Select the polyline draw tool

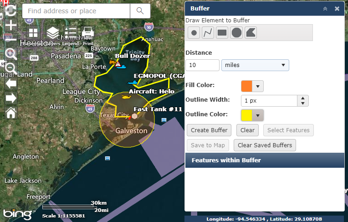click(x=208, y=33)
